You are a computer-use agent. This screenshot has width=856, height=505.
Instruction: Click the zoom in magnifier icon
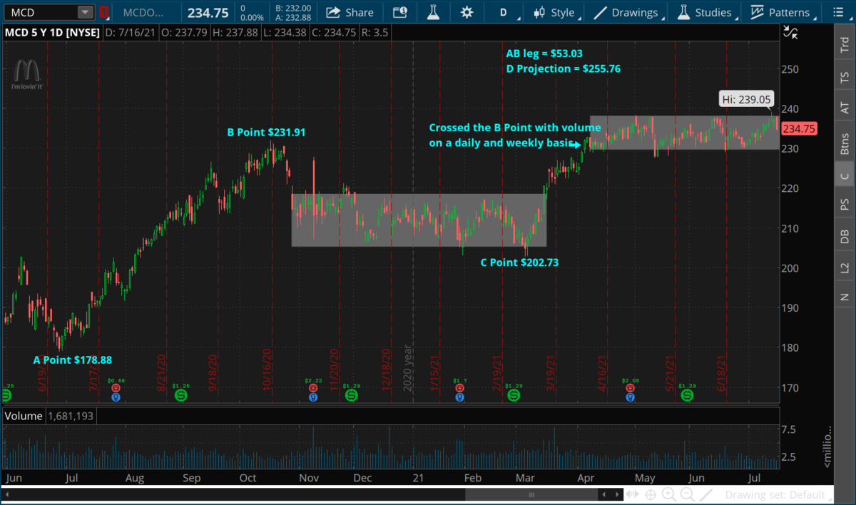pyautogui.click(x=669, y=494)
